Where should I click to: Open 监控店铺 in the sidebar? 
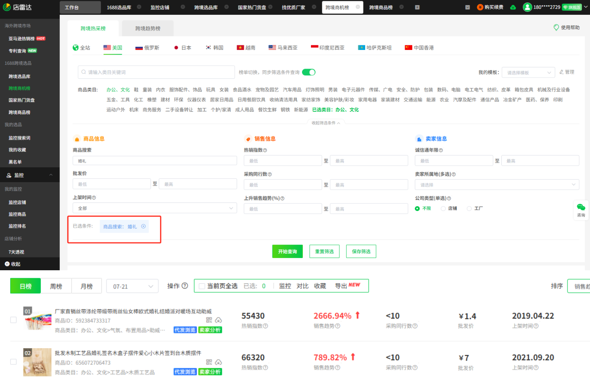(x=17, y=202)
